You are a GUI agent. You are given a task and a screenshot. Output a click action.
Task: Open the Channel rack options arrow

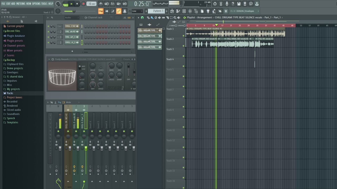[x=48, y=18]
